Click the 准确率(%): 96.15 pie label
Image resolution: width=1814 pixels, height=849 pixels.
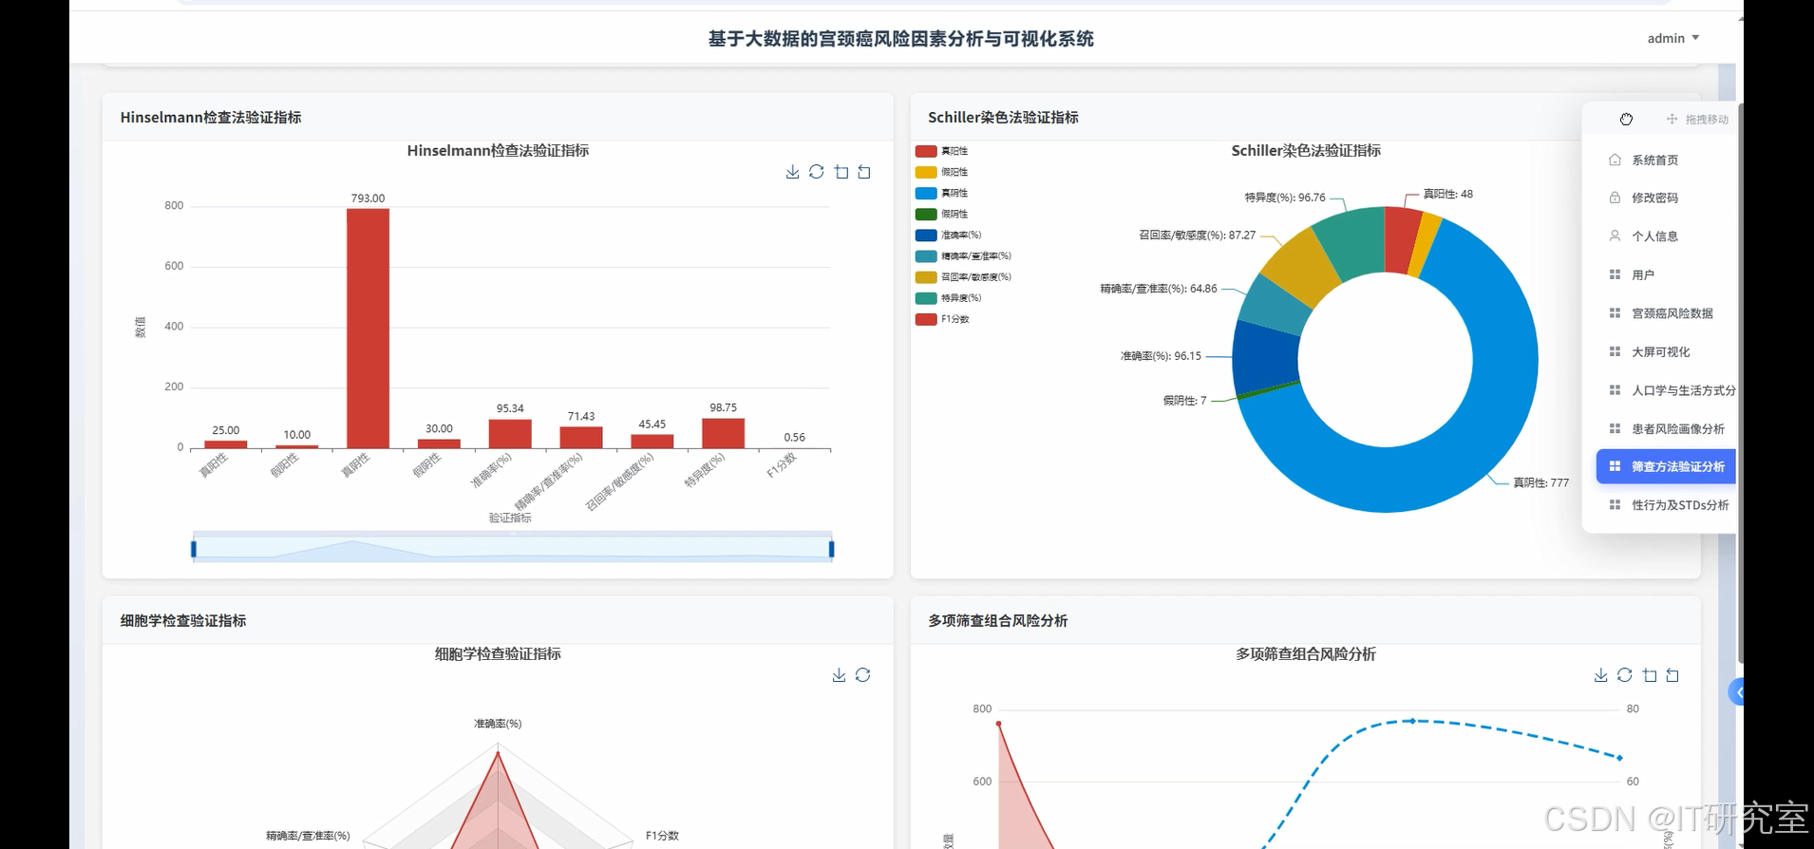click(1161, 356)
